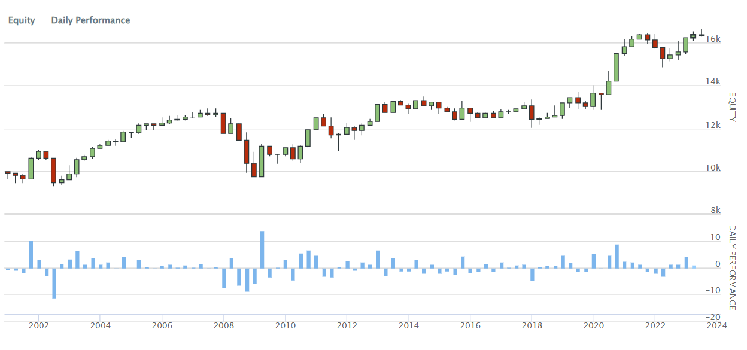Click the 2014 x-axis year label

pos(408,326)
